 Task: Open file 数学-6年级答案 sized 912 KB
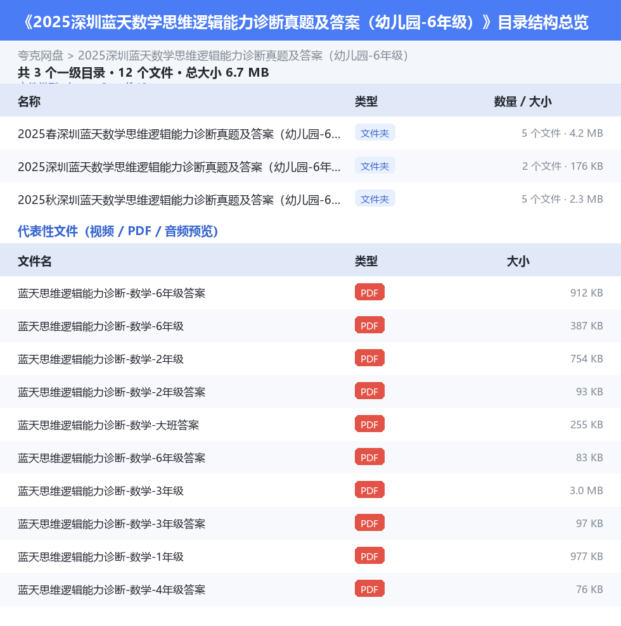112,293
